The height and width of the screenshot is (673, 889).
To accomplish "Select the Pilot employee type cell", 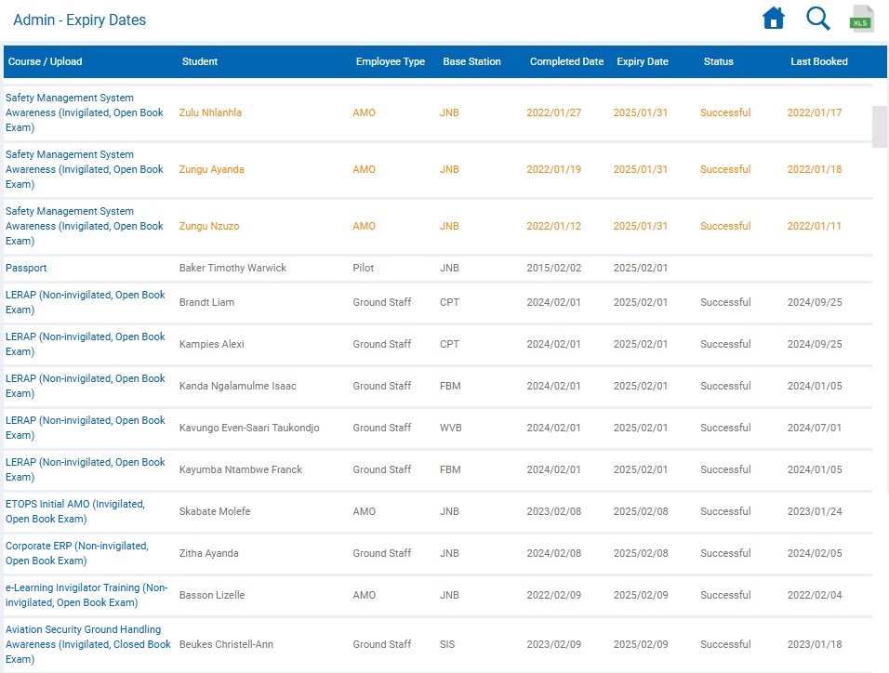I will tap(364, 269).
